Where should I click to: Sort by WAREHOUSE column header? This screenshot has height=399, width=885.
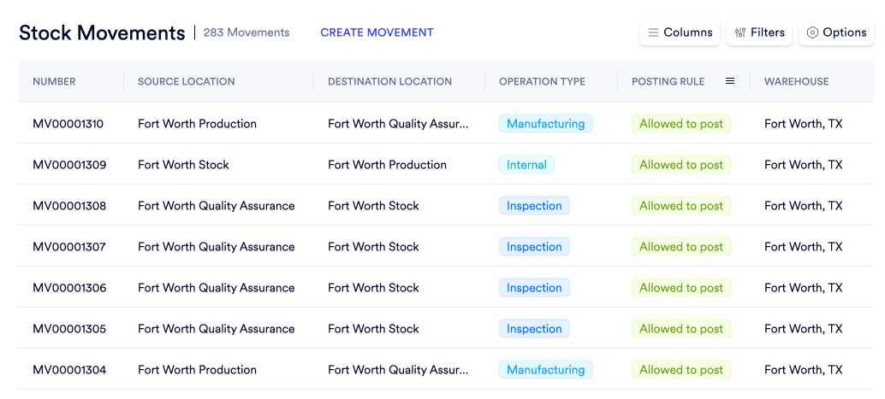[x=796, y=81]
